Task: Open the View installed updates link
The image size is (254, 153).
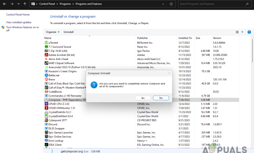Action: click(x=19, y=22)
